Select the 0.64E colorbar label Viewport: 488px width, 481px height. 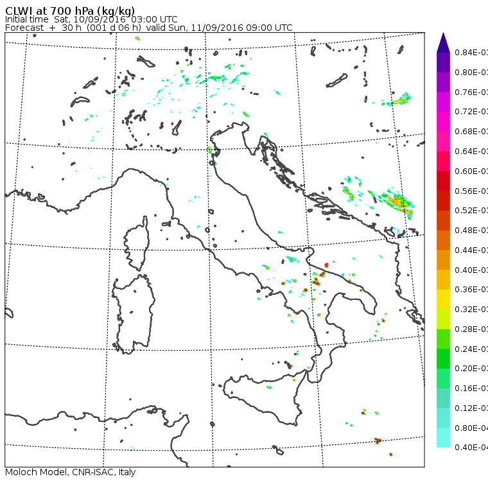point(471,152)
